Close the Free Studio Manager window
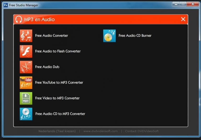Screen dimensions: 201x140 tap(193, 4)
